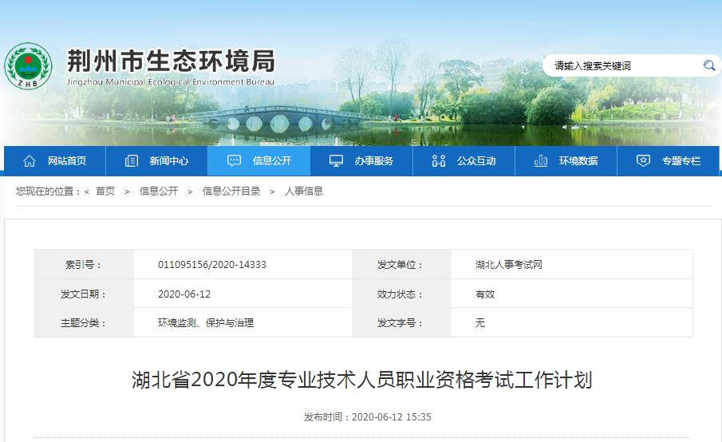
Task: Select the 信息公开 navigation tab
Action: (272, 161)
